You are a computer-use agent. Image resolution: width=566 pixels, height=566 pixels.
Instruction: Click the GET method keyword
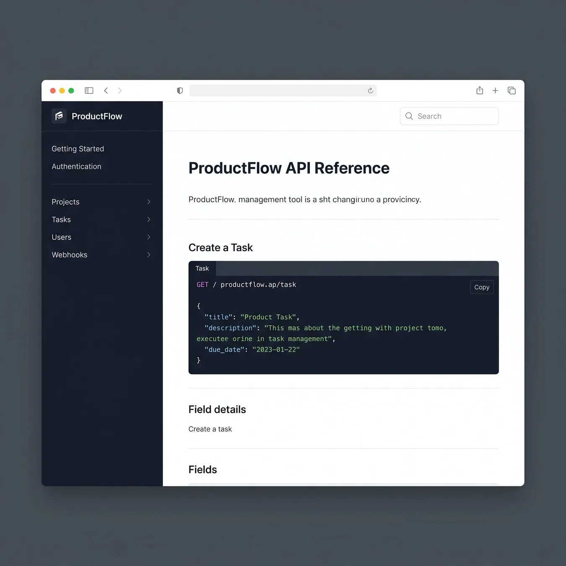coord(203,285)
